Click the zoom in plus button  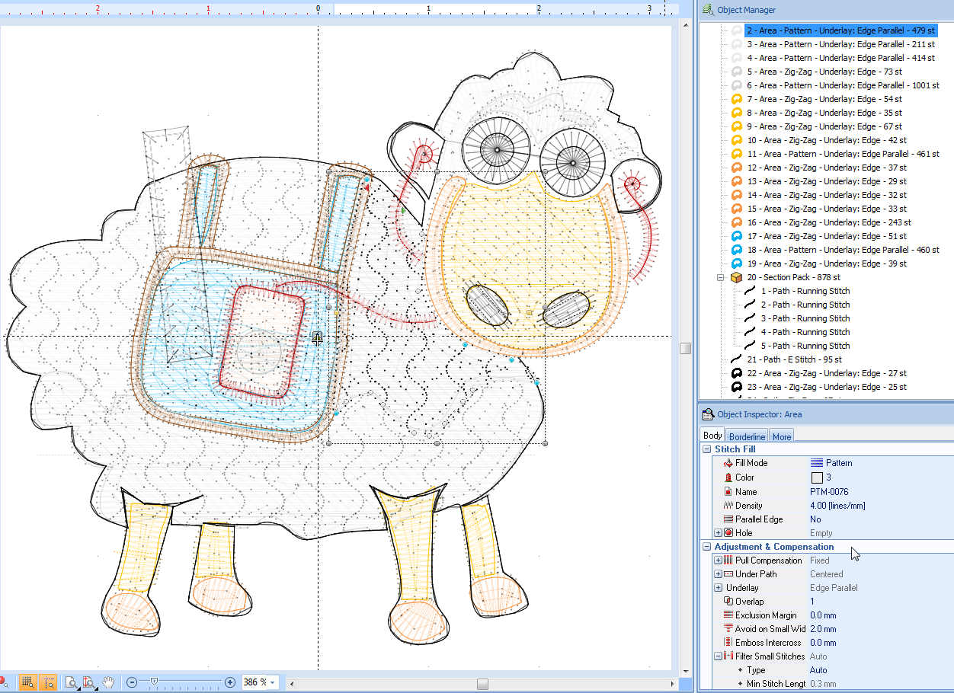tap(229, 682)
